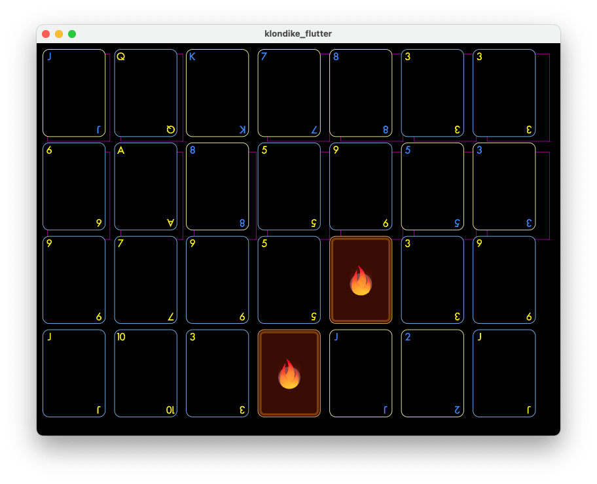597x484 pixels.
Task: Select the blue J card beside the 2
Action: point(361,373)
